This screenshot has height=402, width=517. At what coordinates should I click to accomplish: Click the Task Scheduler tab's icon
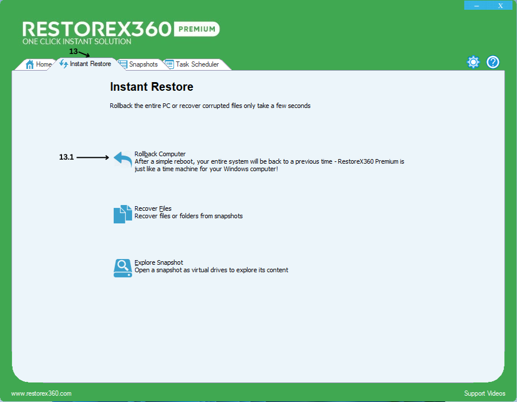pyautogui.click(x=169, y=64)
